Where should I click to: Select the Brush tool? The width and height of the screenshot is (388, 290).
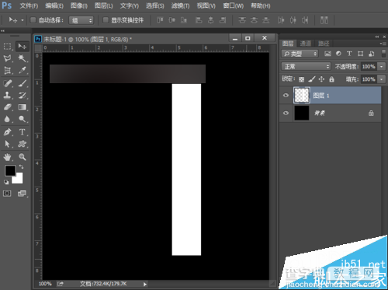[23, 83]
